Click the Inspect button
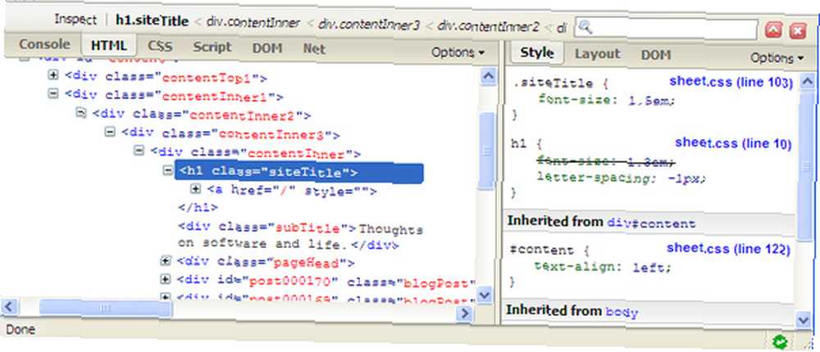The width and height of the screenshot is (820, 352). tap(75, 20)
